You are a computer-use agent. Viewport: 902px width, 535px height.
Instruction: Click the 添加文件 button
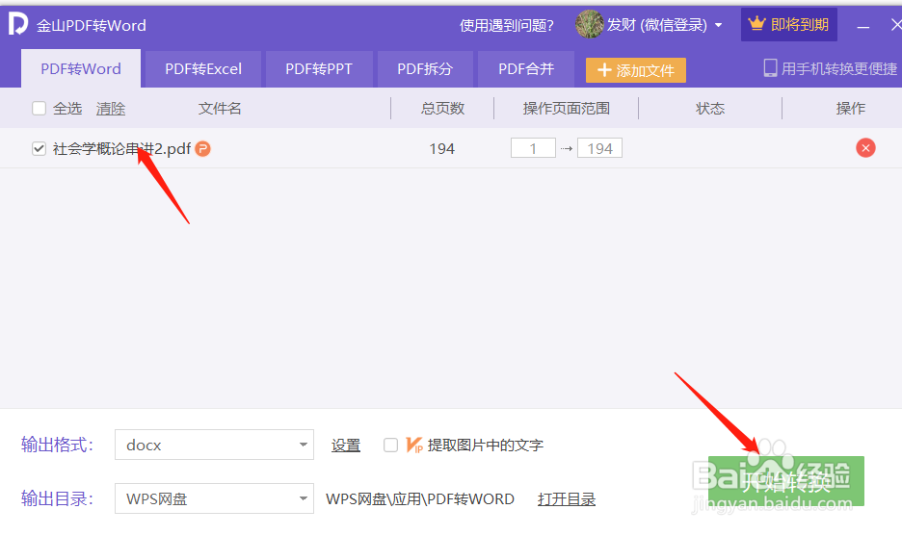[x=636, y=70]
